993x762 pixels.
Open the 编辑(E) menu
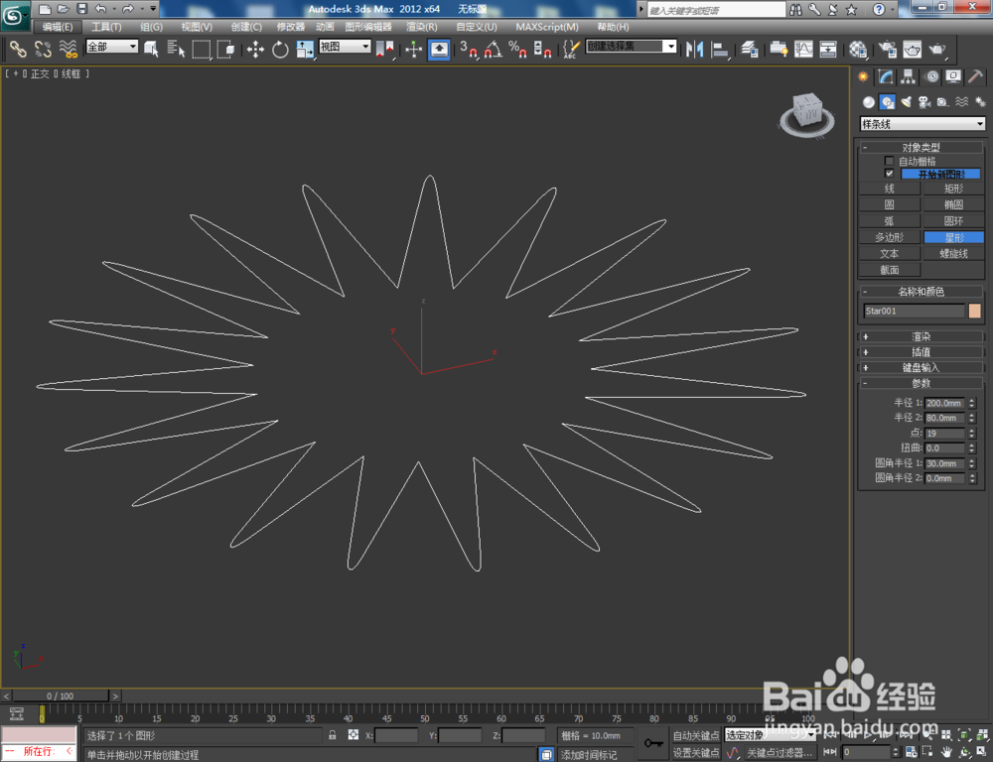pos(57,27)
